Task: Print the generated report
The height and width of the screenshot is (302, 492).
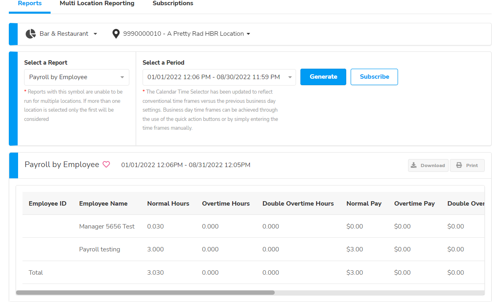Action: click(467, 165)
